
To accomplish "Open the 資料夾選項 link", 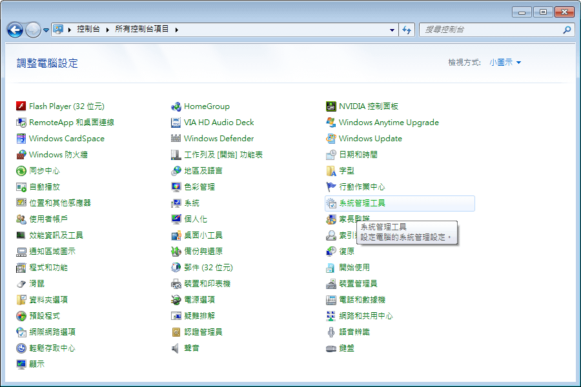I will click(x=48, y=300).
